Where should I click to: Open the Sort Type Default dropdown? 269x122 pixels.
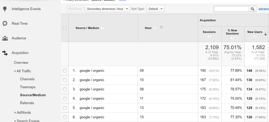click(x=156, y=9)
